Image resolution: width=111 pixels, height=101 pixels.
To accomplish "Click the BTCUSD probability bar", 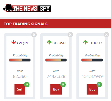I will pyautogui.click(x=56, y=60).
